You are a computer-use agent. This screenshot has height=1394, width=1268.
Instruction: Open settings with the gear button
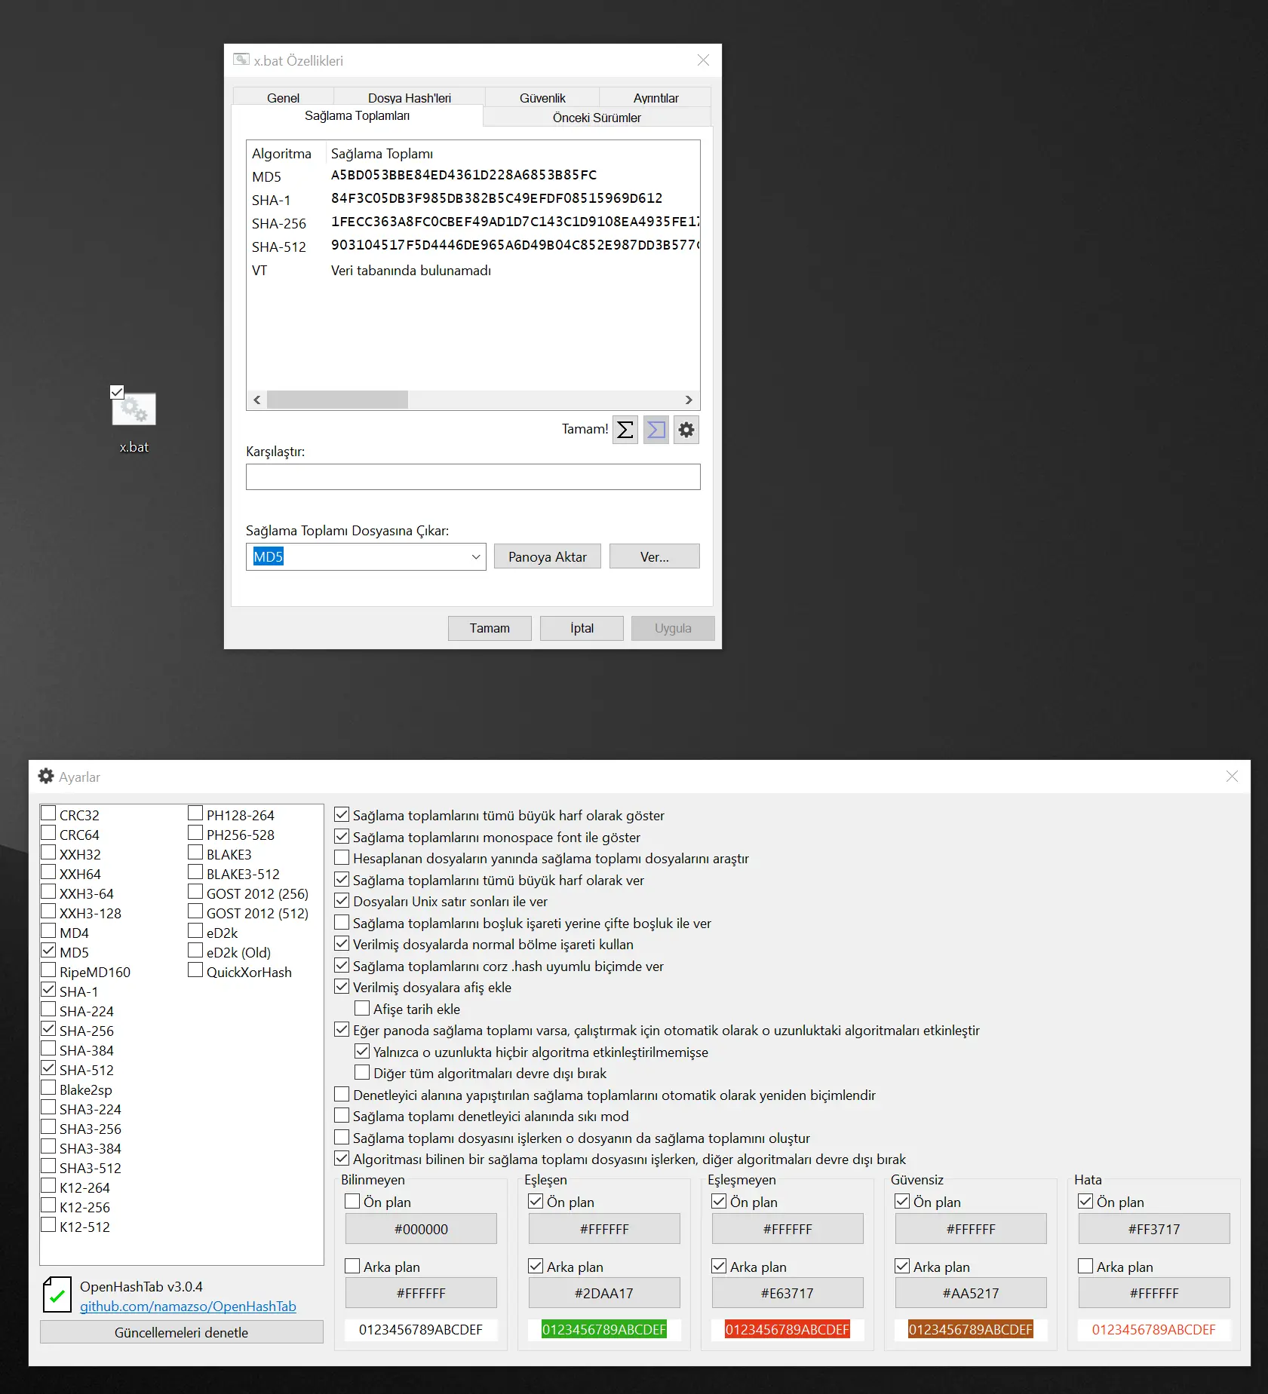point(686,430)
